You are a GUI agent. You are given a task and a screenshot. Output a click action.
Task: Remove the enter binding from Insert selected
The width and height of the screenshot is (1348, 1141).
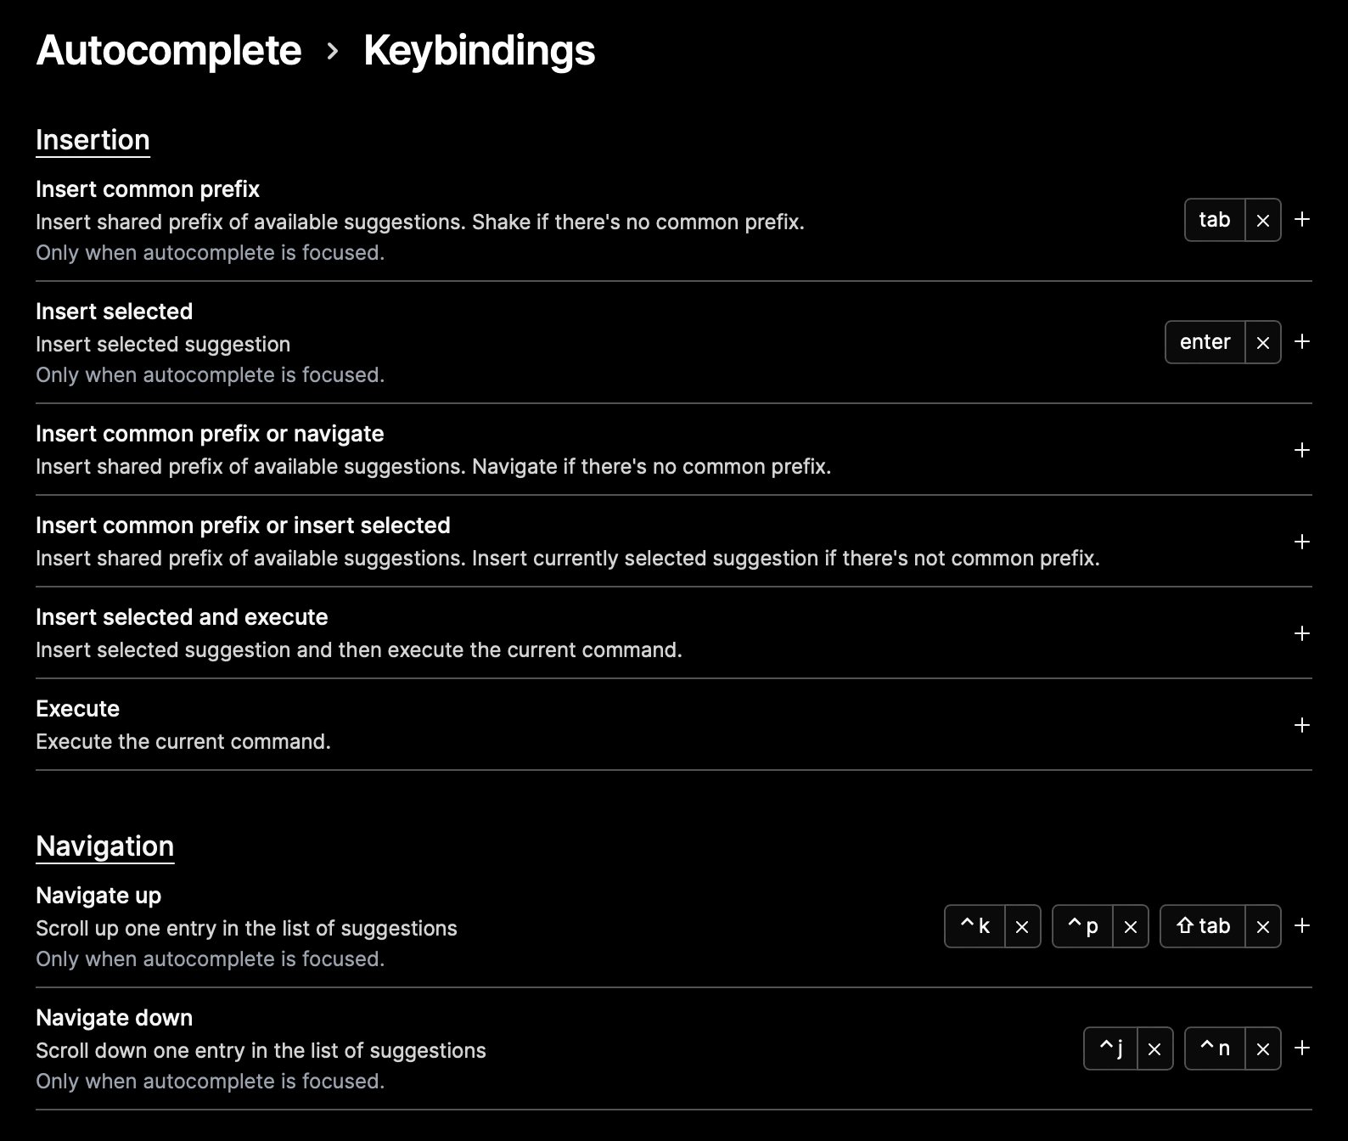tap(1262, 341)
